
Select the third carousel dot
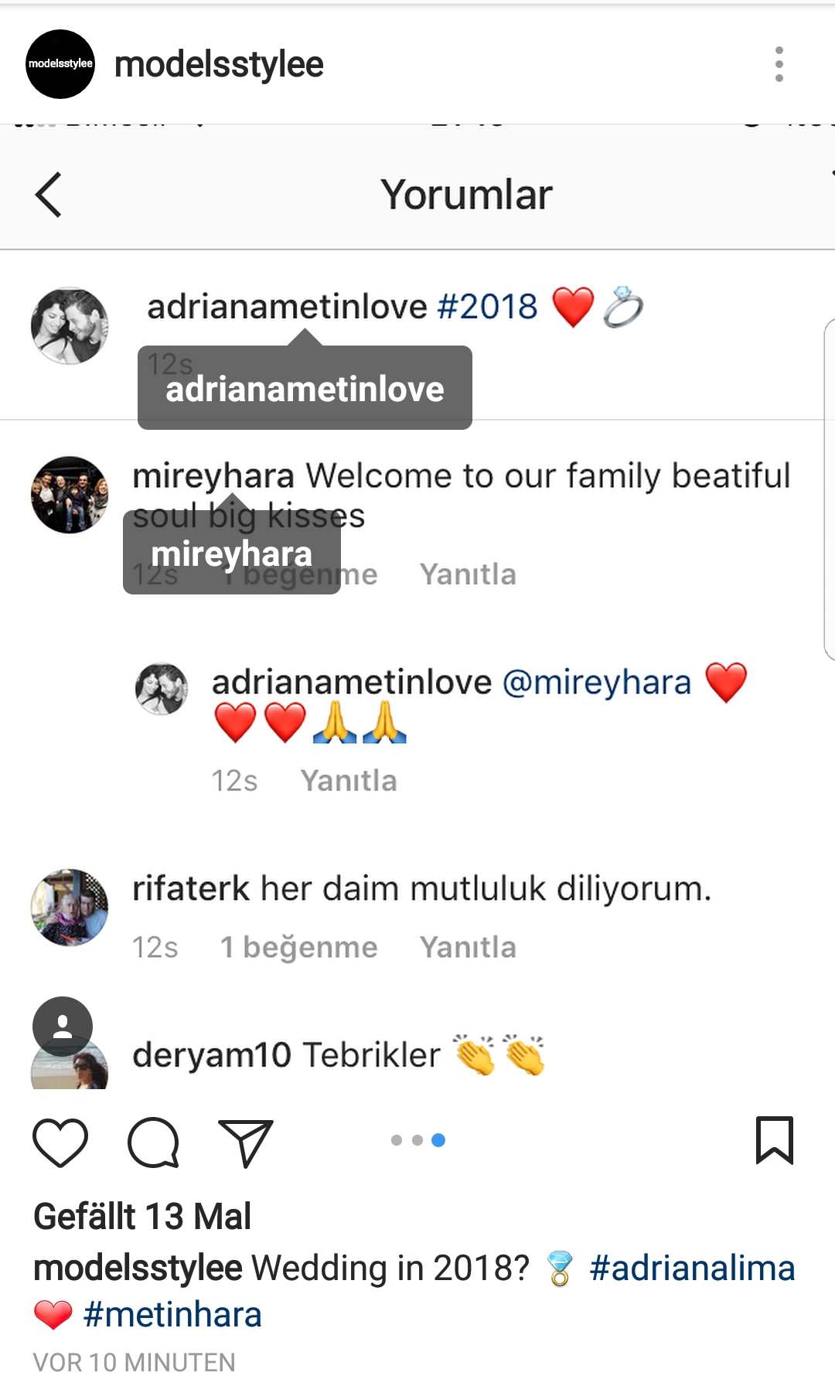point(438,1140)
